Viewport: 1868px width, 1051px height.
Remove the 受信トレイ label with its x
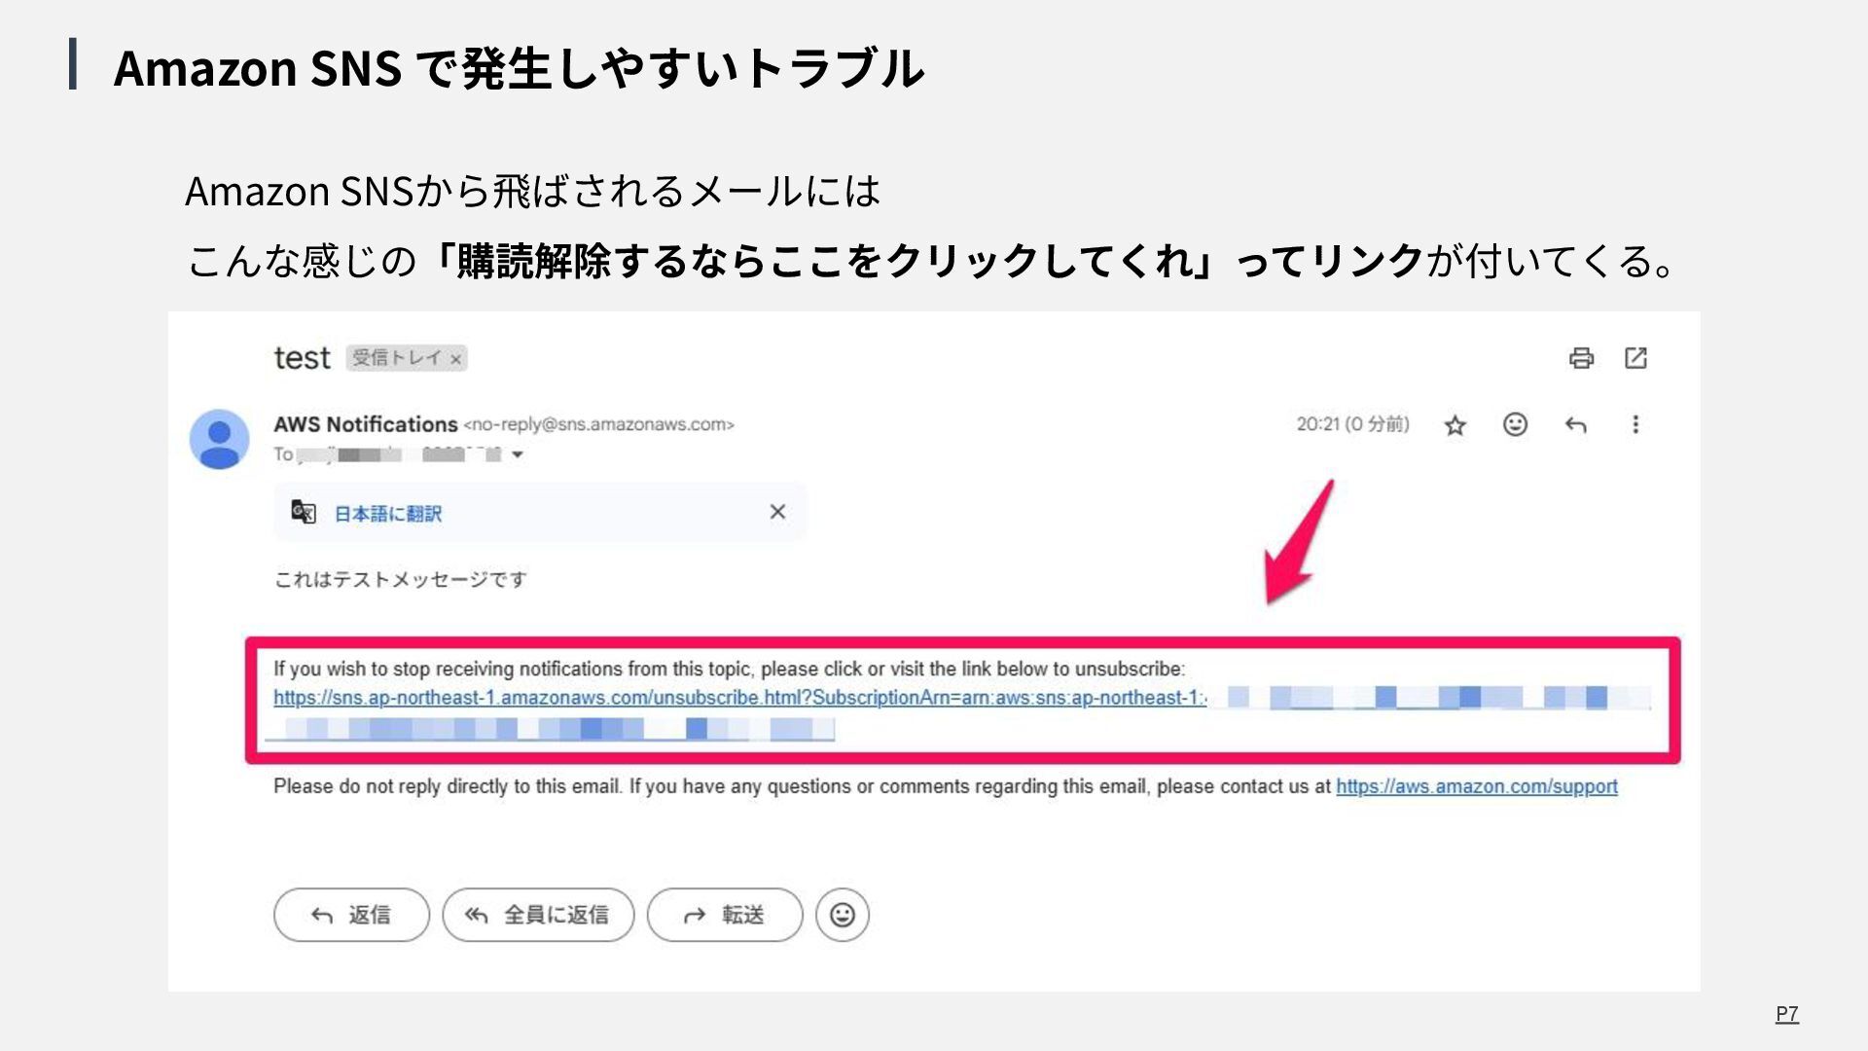point(455,359)
